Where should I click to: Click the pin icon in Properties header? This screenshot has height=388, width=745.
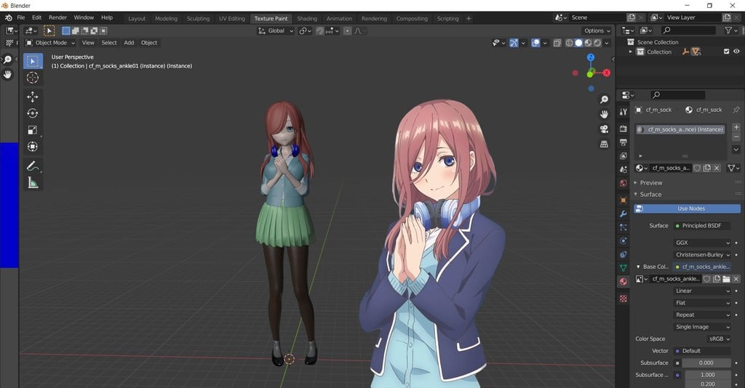pos(736,110)
